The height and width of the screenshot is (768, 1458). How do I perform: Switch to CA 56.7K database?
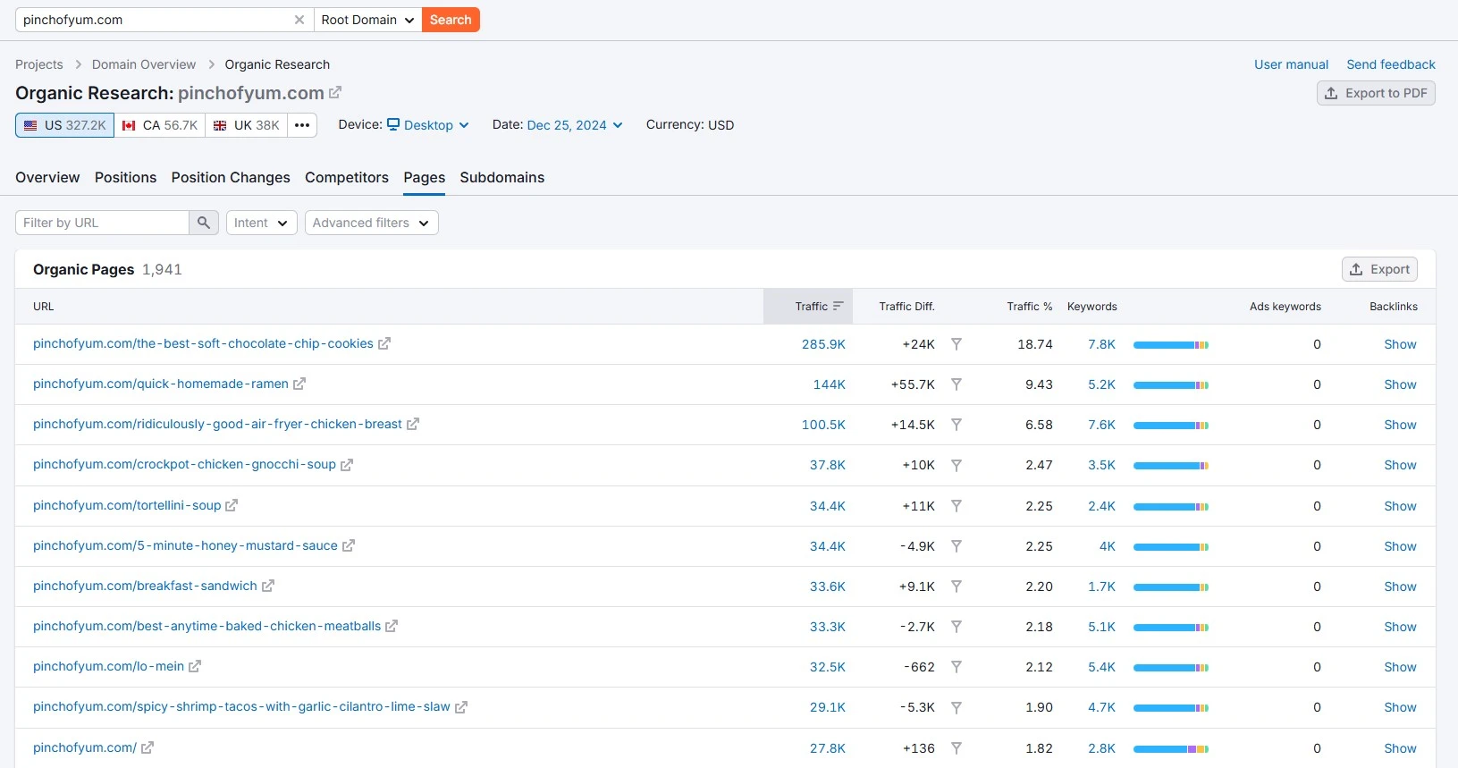[160, 125]
